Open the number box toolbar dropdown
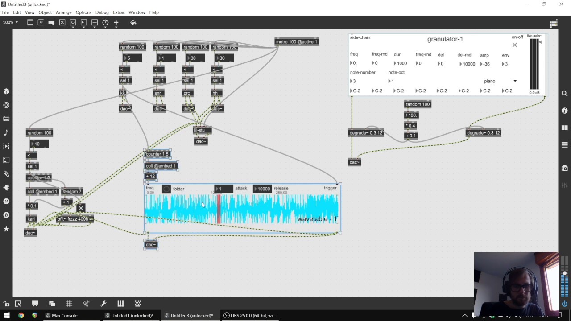The image size is (571, 321). coord(84,23)
